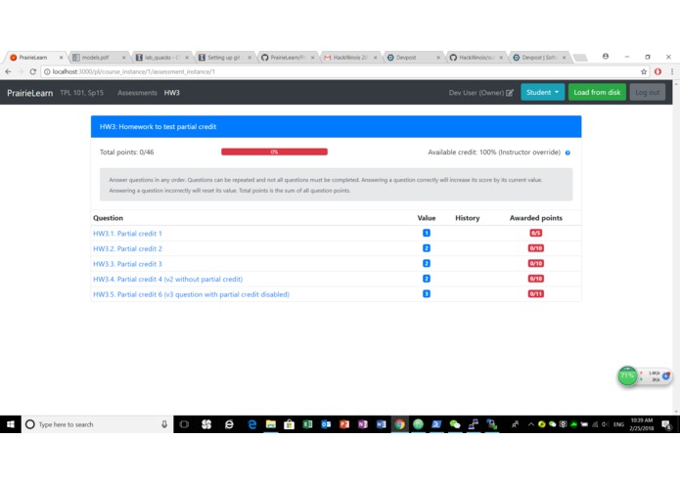Open Outlook from the taskbar
Viewport: 680px width, 483px height.
click(326, 424)
